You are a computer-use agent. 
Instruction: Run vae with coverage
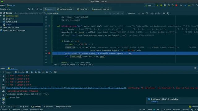point(165,5)
